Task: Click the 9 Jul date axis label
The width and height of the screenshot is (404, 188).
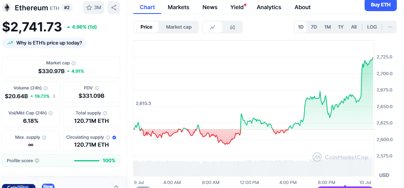Action: [x=139, y=182]
